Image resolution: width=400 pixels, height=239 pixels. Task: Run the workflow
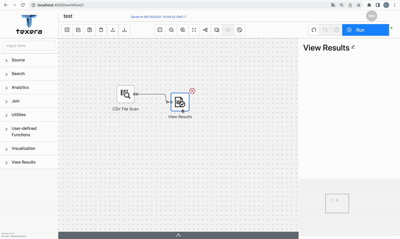pyautogui.click(x=365, y=30)
